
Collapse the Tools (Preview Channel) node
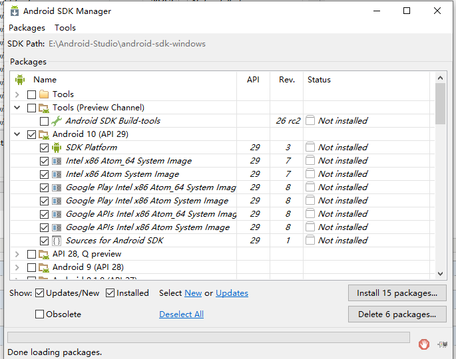[17, 108]
